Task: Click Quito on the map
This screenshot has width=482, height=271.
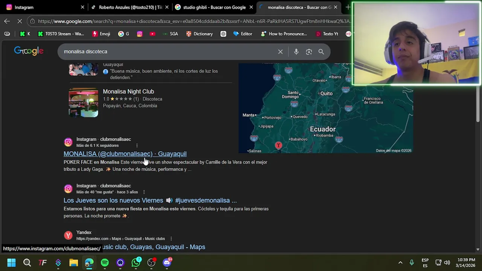Action: pos(326,93)
